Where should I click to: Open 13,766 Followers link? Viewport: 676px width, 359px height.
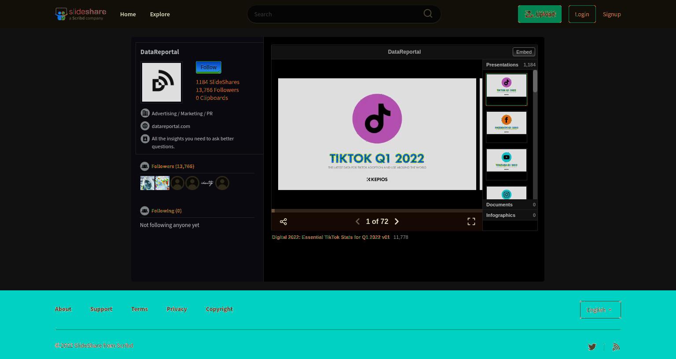[217, 90]
